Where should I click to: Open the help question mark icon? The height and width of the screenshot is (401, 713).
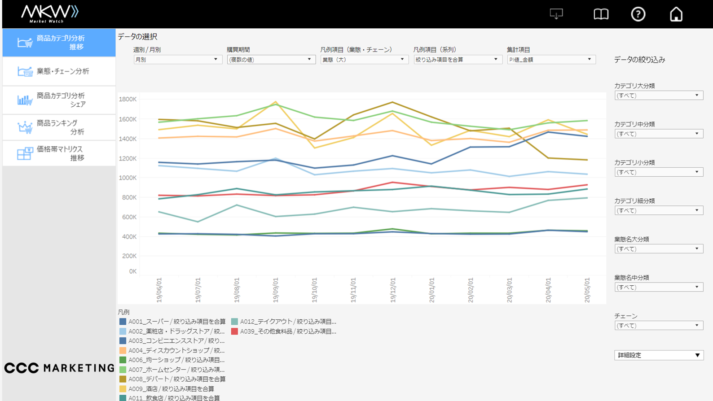(x=638, y=14)
